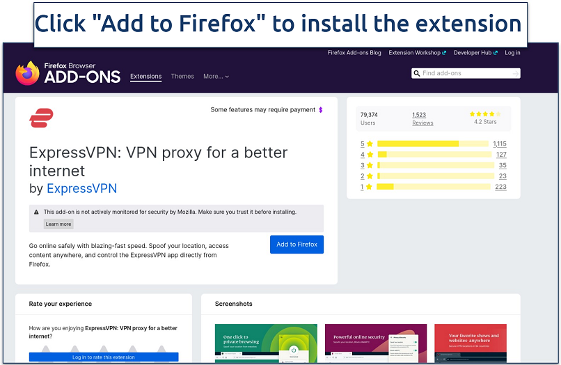
Task: Click the search submit arrow icon
Action: (x=514, y=73)
